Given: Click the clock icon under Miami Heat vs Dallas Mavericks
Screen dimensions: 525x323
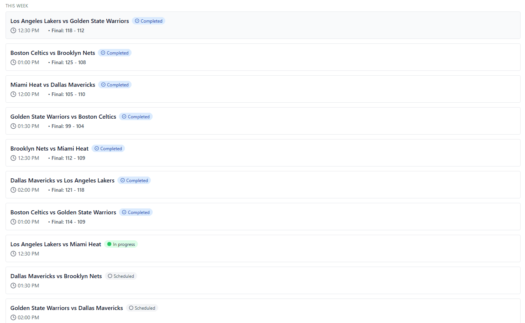Looking at the screenshot, I should click(13, 94).
